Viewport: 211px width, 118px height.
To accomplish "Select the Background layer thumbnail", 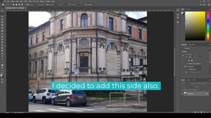I will point(185,94).
